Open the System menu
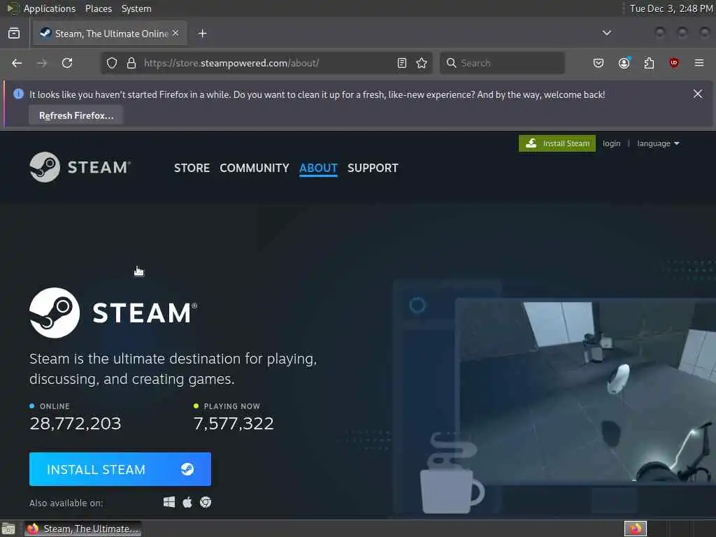 tap(136, 8)
